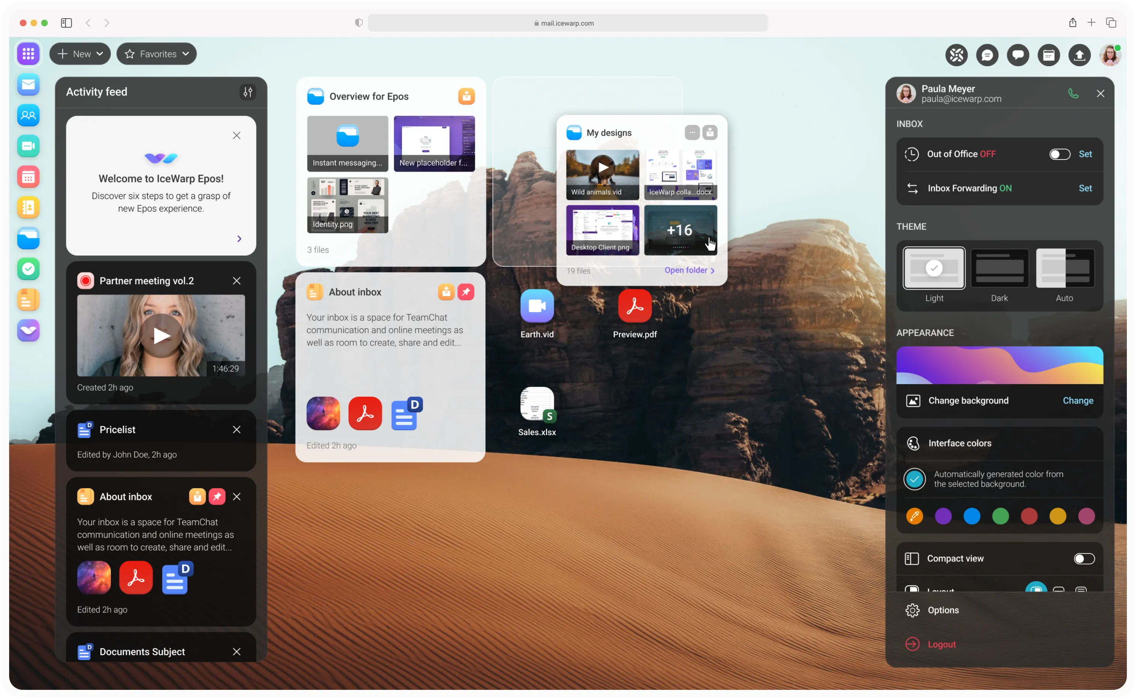1136x699 pixels.
Task: Open the Favorites dropdown
Action: coord(156,54)
